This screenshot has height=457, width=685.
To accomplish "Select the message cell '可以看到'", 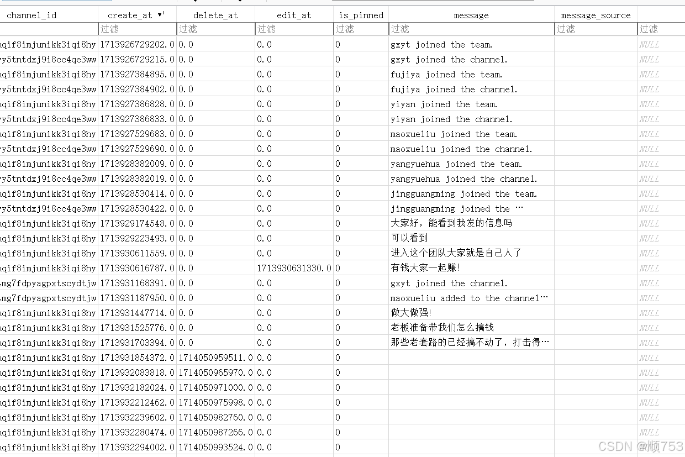I will pyautogui.click(x=471, y=238).
